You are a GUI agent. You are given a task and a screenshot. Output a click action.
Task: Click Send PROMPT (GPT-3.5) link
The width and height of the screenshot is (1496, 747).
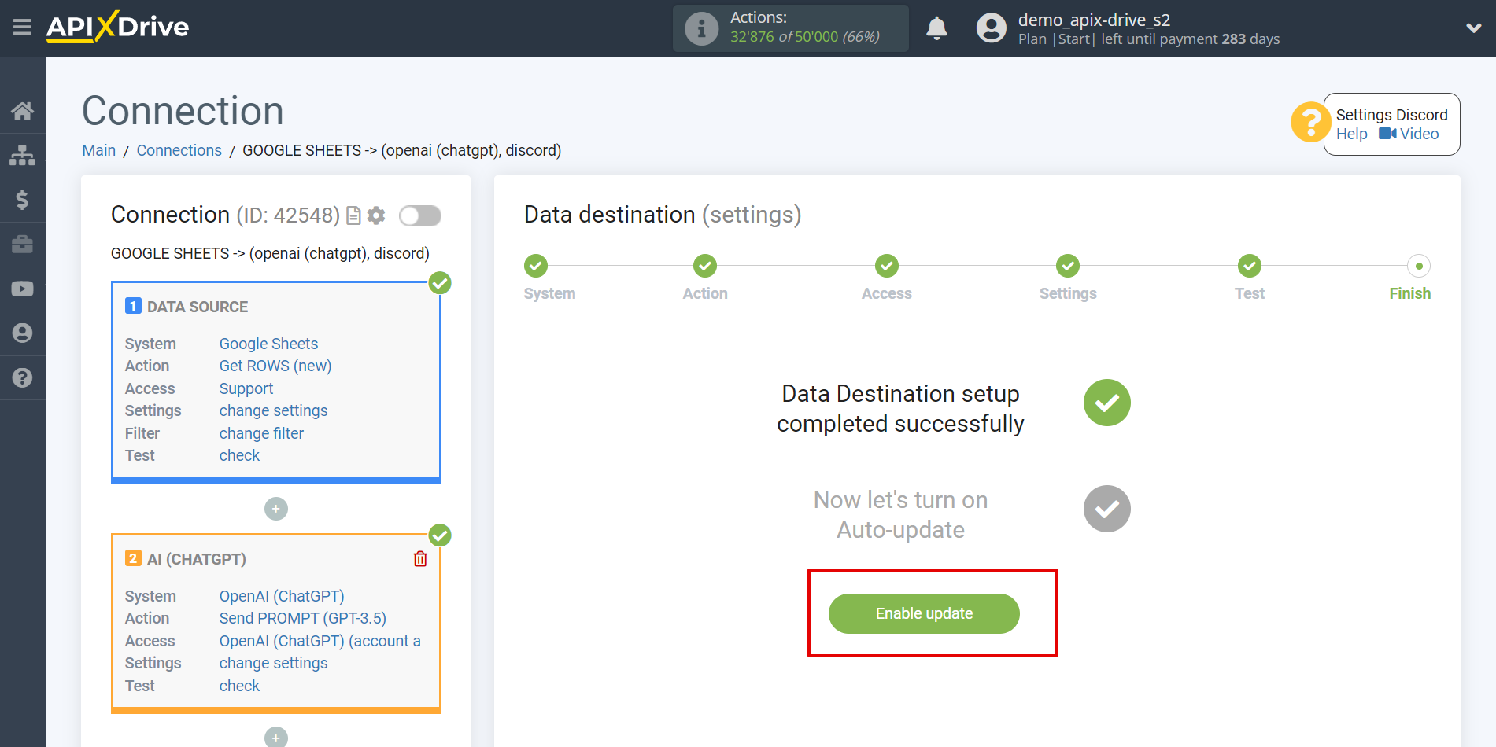[303, 618]
